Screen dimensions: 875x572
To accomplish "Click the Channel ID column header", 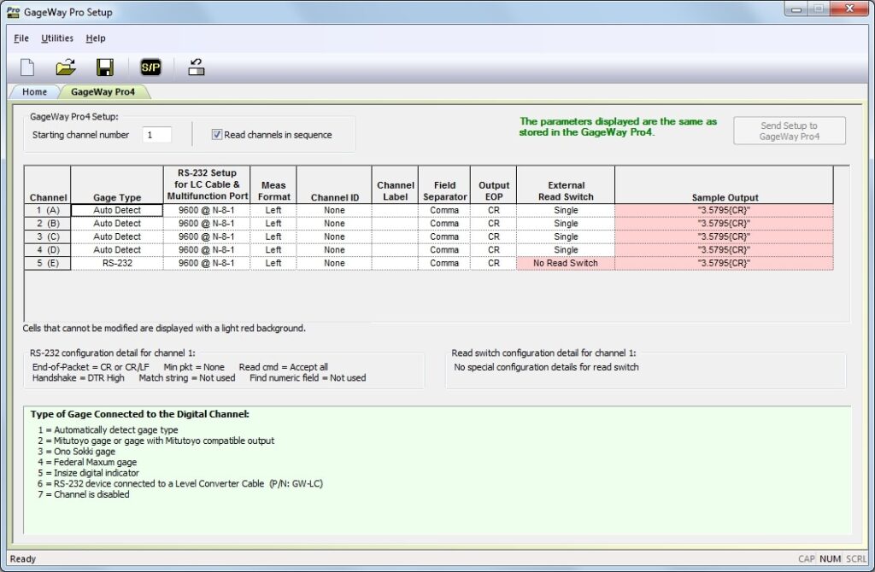I will point(334,185).
